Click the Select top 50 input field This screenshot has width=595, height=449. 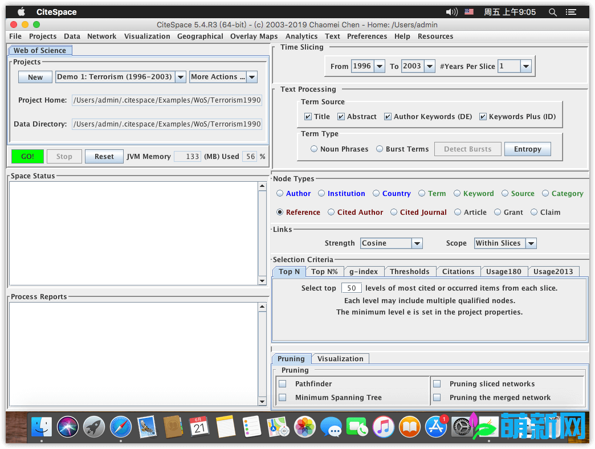352,288
